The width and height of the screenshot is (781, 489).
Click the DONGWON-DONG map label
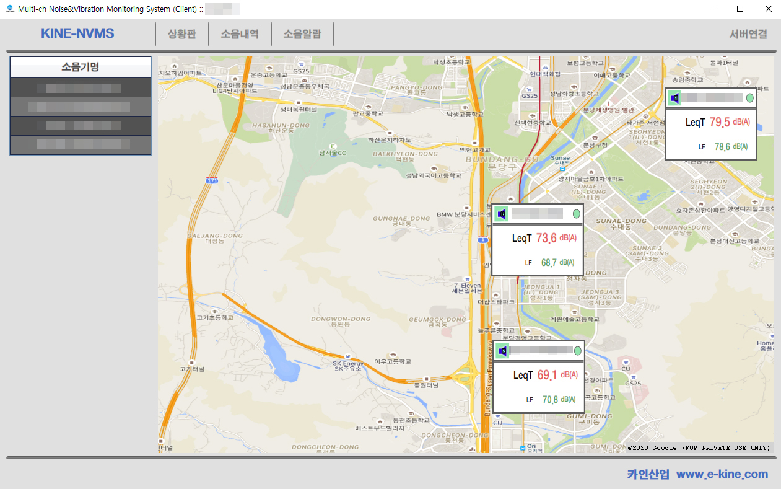coord(341,319)
